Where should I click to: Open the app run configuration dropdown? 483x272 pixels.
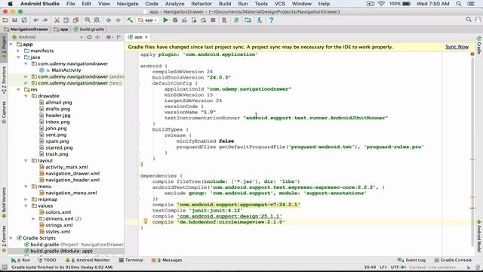pos(148,20)
